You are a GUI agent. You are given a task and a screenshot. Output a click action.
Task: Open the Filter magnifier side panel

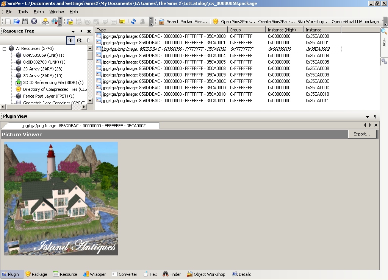click(x=384, y=36)
